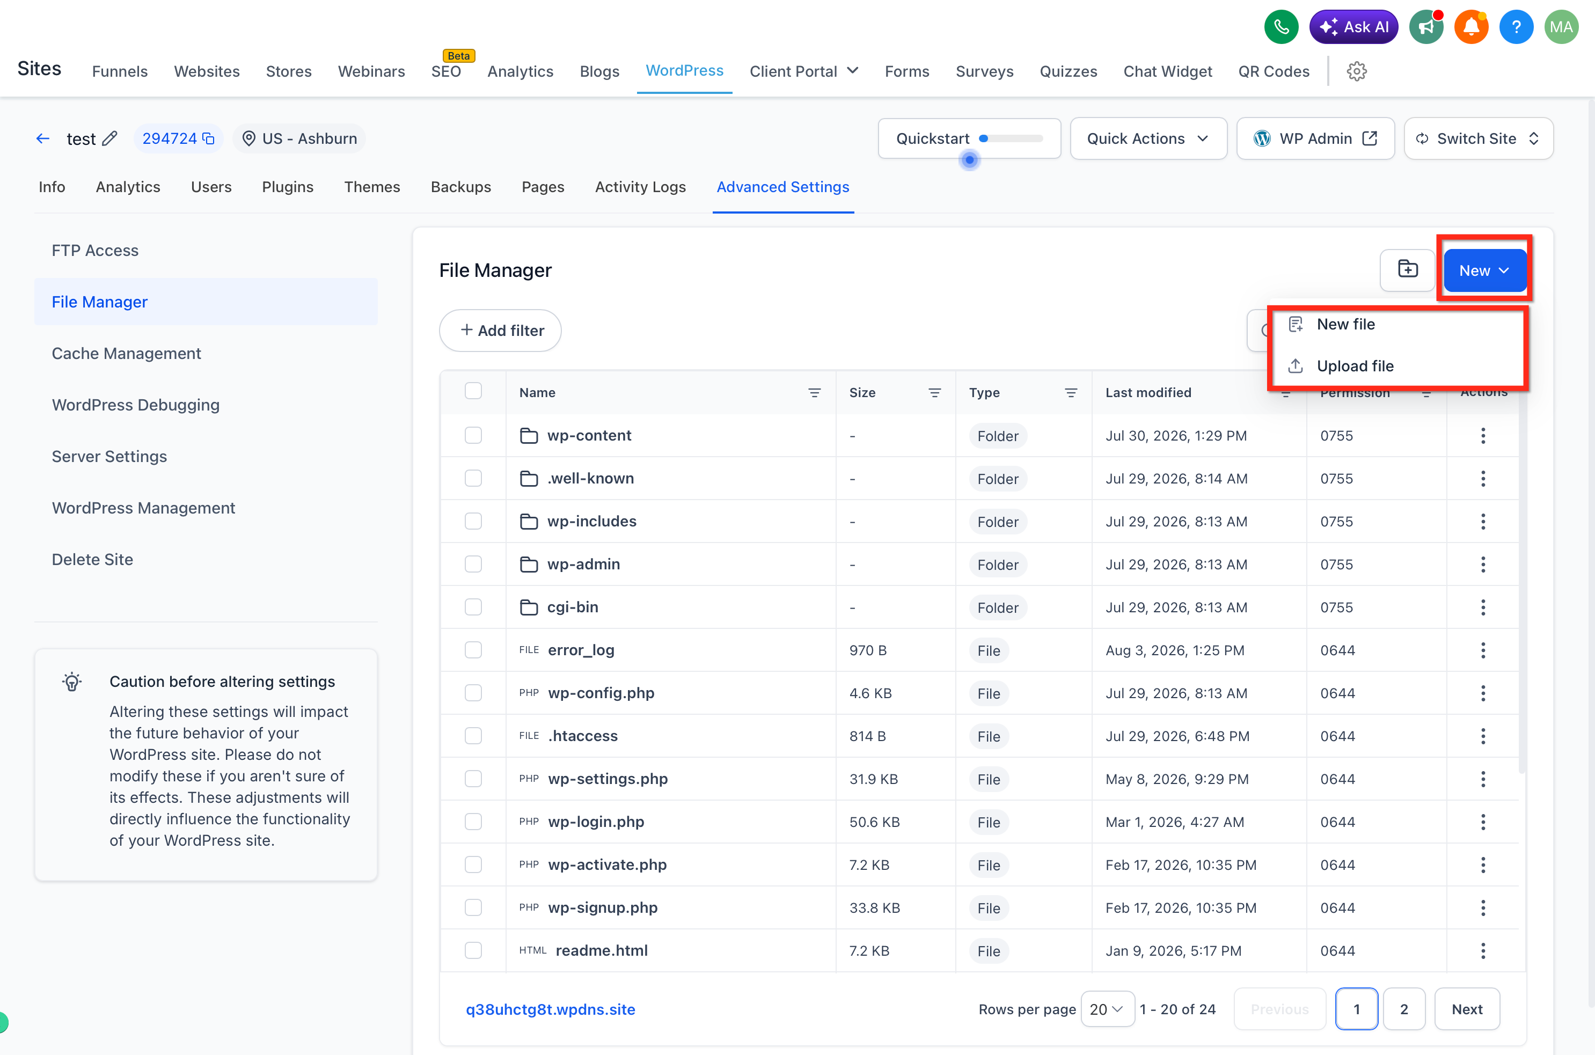This screenshot has height=1055, width=1595.
Task: Open the Quick Actions dropdown
Action: click(1148, 138)
